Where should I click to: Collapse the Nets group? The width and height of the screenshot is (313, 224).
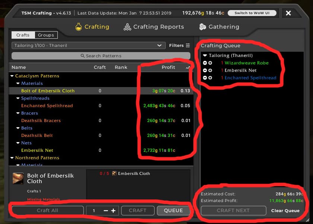coord(18,143)
